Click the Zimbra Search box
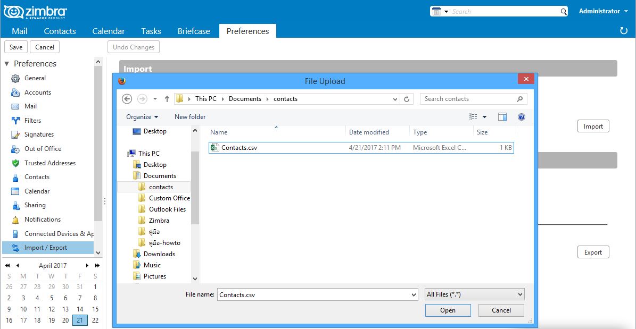Screen dimensions: 636x329 pyautogui.click(x=504, y=11)
